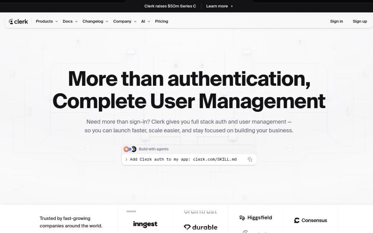
Task: Click the Clerk logo in navbar
Action: (x=18, y=21)
